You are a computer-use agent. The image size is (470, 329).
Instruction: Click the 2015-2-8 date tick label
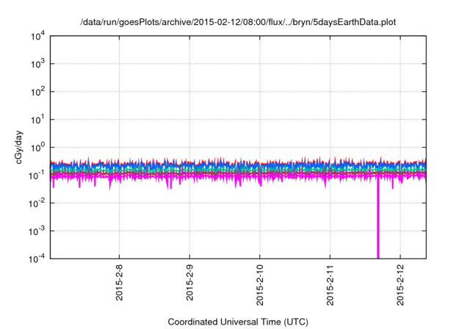pyautogui.click(x=119, y=283)
